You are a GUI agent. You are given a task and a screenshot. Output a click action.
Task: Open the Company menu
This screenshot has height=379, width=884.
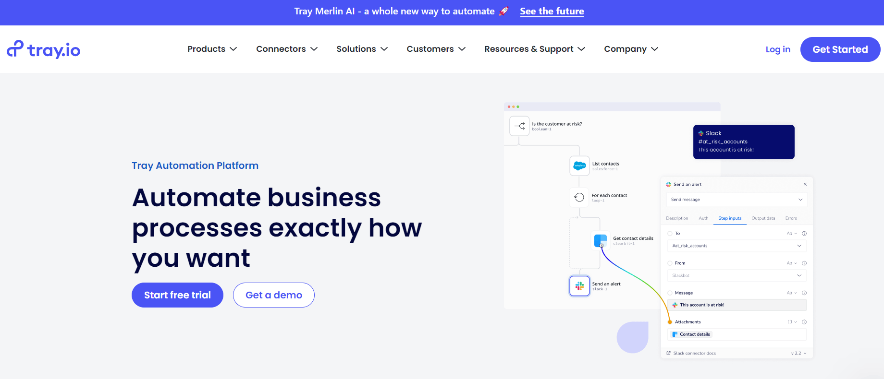(631, 49)
